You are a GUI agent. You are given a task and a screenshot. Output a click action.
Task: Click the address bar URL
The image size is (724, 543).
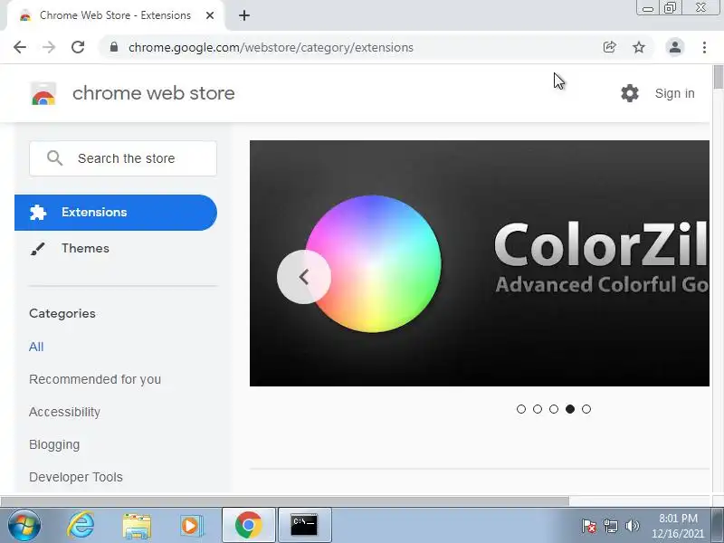(x=271, y=48)
